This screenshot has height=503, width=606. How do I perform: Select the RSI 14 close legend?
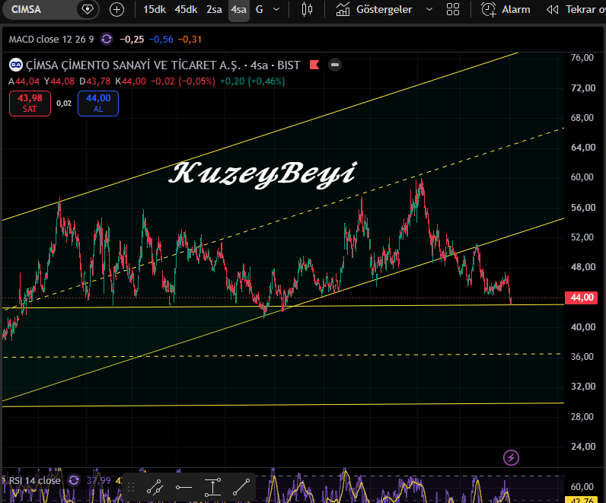pyautogui.click(x=35, y=481)
